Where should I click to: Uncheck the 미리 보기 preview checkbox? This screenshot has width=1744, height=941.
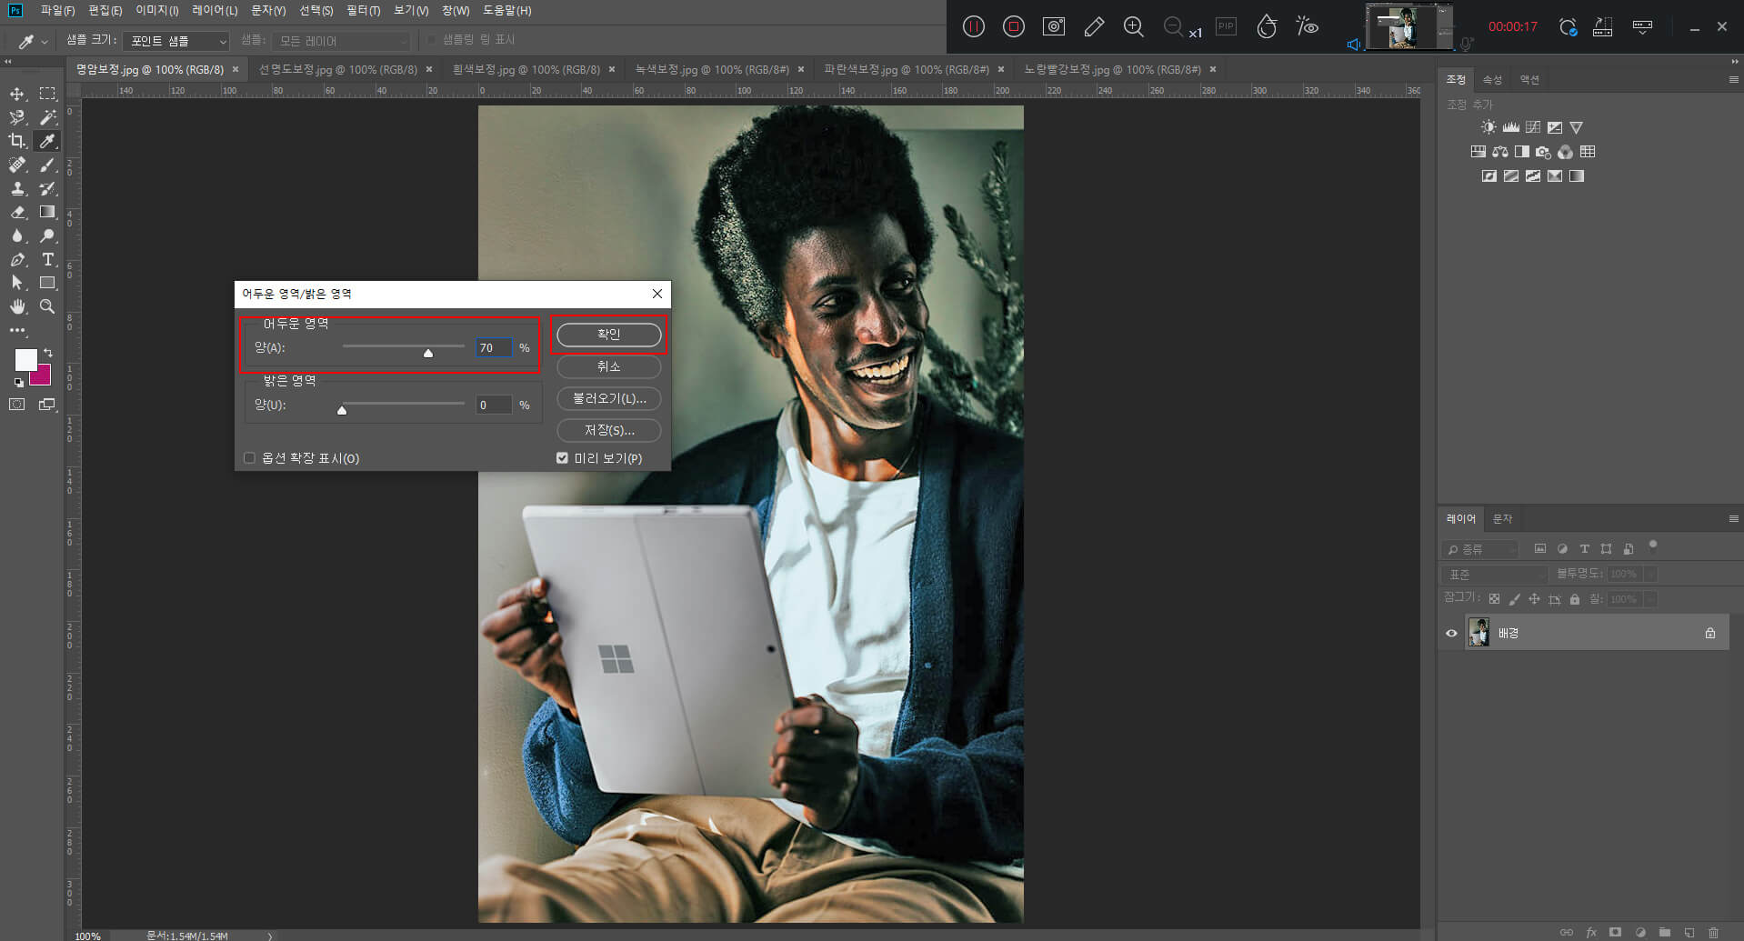pyautogui.click(x=562, y=458)
